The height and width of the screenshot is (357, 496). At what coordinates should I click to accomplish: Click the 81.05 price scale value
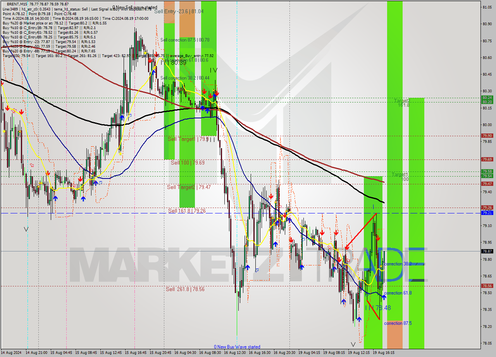tap(487, 7)
